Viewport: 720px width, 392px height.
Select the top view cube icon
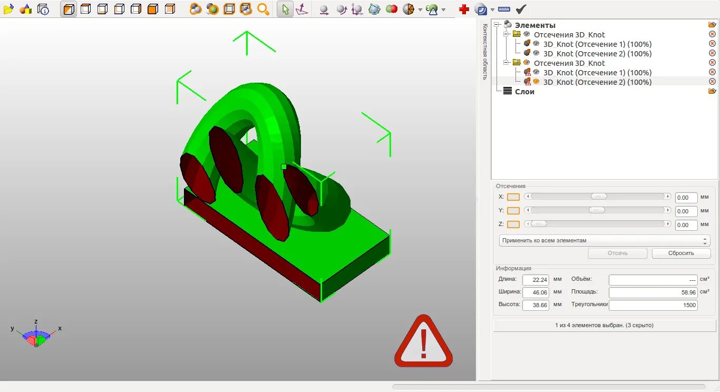click(x=85, y=9)
